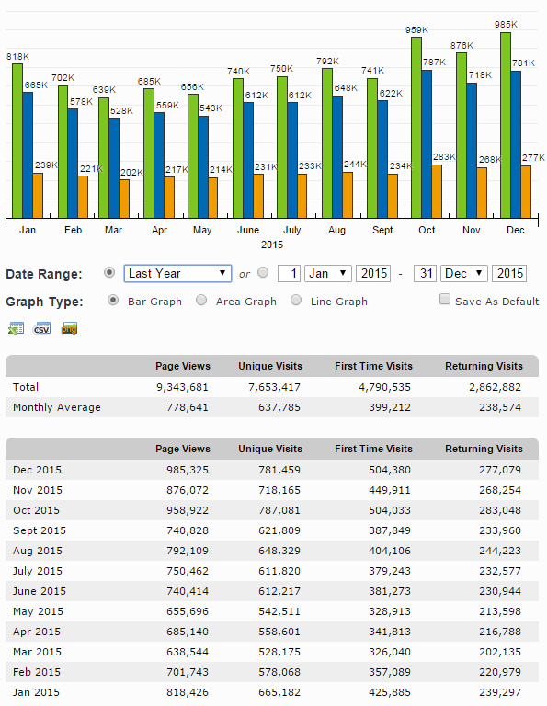Screen dimensions: 547x706
Task: Click the Page Views column header
Action: pos(183,366)
